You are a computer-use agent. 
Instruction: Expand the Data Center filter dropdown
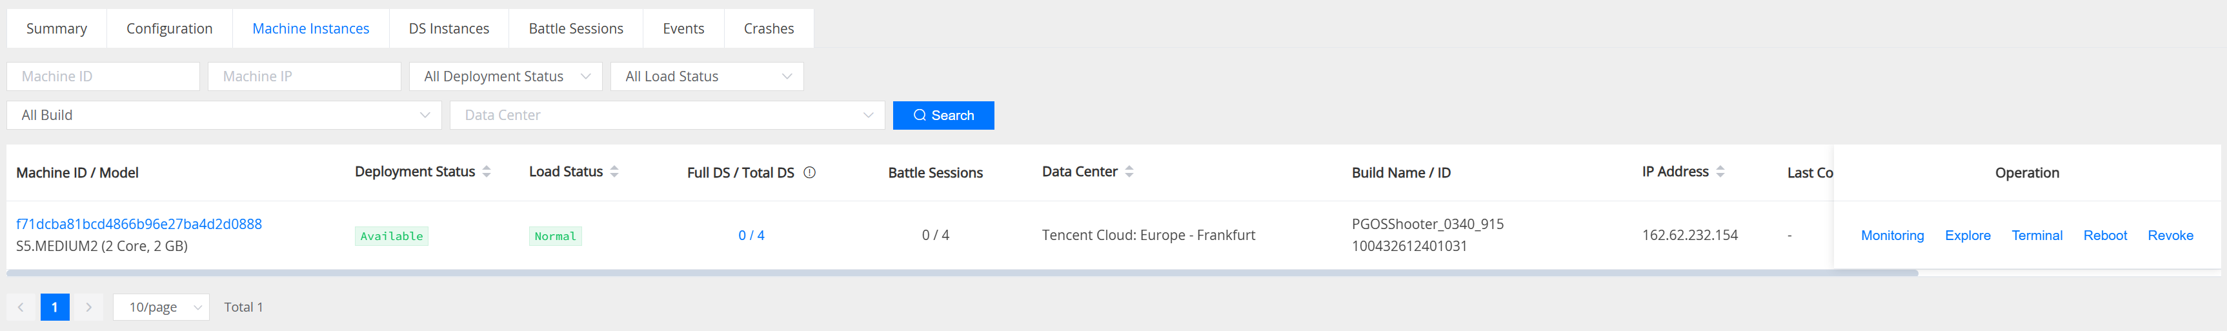[667, 115]
